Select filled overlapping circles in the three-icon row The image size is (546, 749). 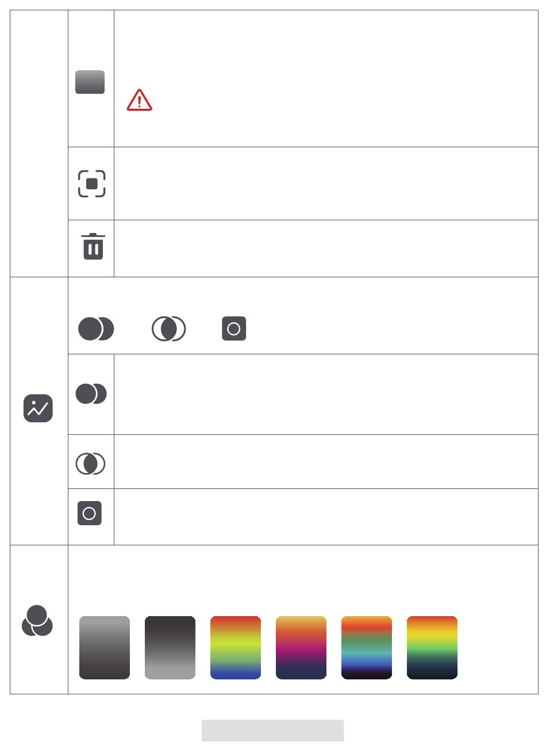(x=96, y=329)
